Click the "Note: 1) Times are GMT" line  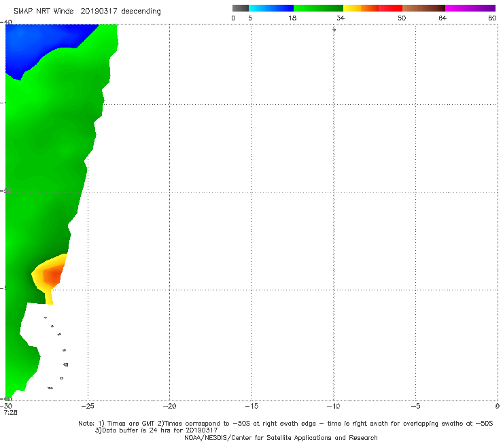click(285, 424)
